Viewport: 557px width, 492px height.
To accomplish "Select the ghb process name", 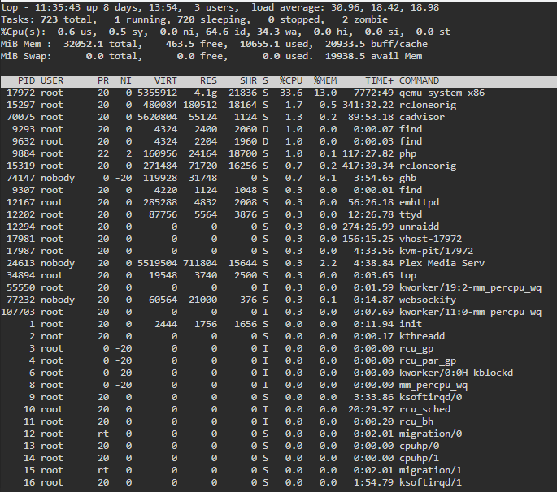I will pos(407,178).
